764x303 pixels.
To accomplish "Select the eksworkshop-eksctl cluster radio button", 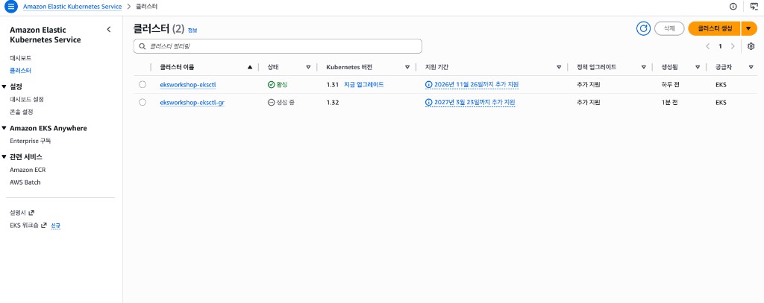I will (143, 85).
